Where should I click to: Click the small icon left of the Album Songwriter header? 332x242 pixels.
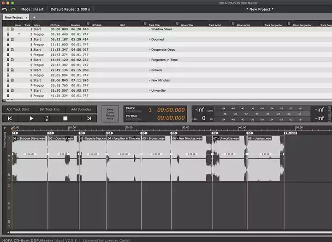click(289, 24)
